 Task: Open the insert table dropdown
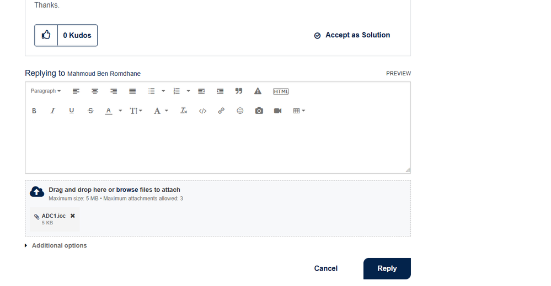click(299, 111)
